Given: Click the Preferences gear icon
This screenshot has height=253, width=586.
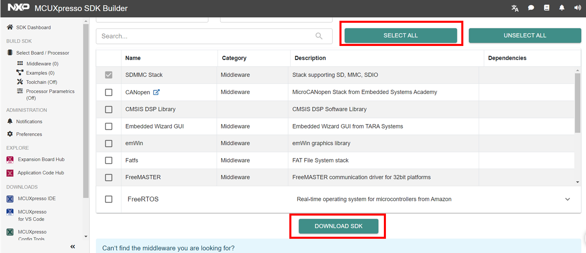Looking at the screenshot, I should [x=10, y=134].
